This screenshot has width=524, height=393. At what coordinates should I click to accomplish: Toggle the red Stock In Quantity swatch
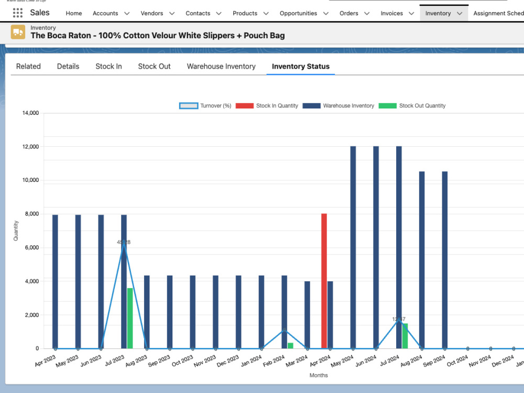point(245,106)
